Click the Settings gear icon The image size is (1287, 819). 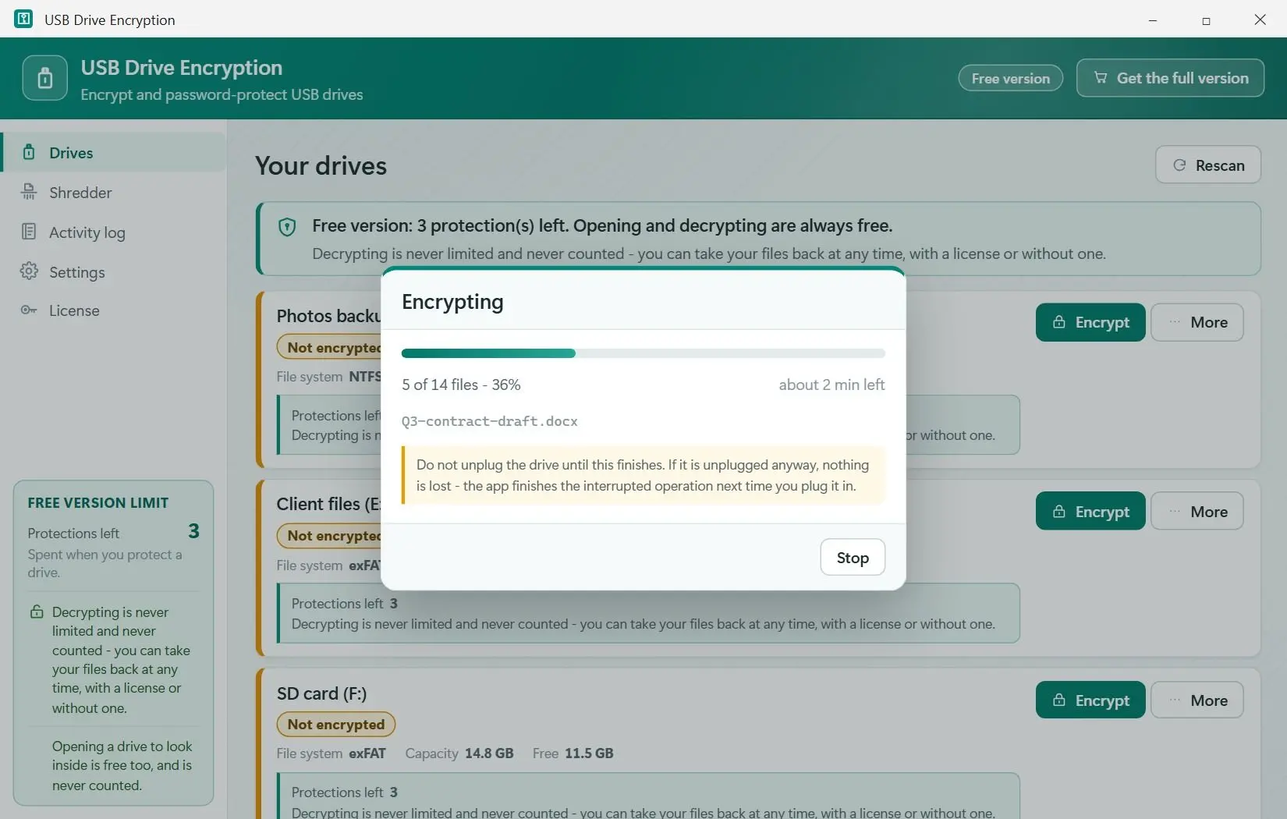pos(29,271)
